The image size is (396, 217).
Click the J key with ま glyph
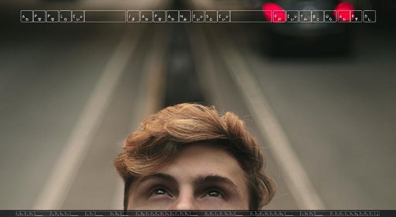[133, 16]
